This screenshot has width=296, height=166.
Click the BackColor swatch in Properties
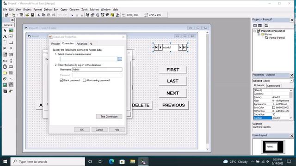(273, 107)
